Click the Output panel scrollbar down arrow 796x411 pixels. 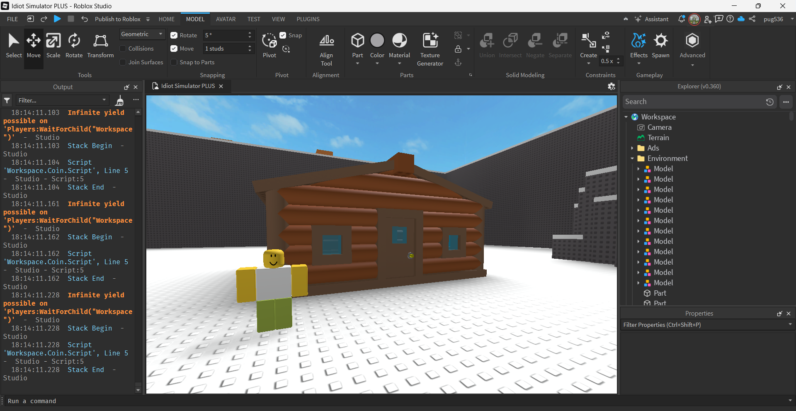[x=138, y=390]
